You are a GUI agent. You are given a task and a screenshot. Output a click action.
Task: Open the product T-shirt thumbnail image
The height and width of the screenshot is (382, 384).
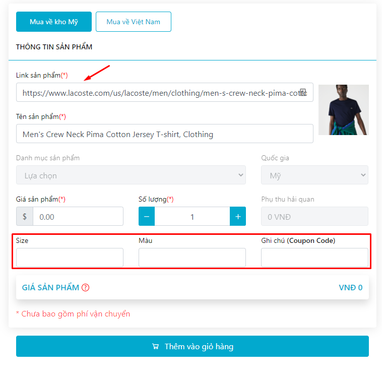[344, 110]
